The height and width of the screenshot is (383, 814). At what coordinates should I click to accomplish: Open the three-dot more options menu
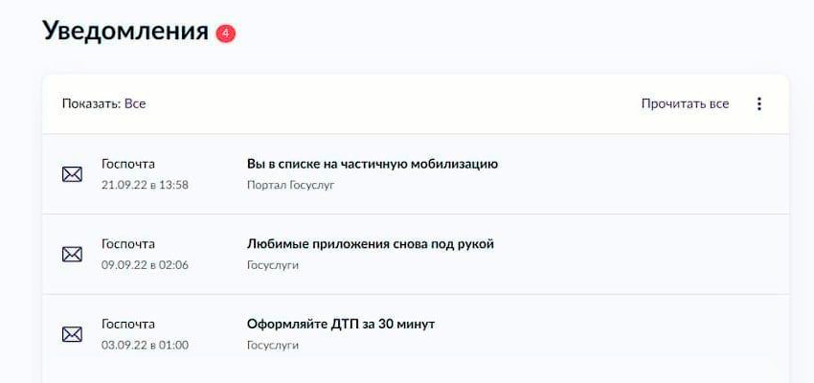759,103
